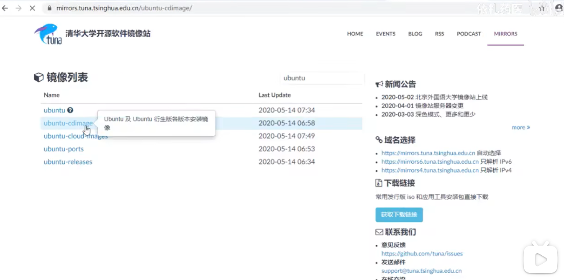Click the Last Update column header

tap(274, 95)
